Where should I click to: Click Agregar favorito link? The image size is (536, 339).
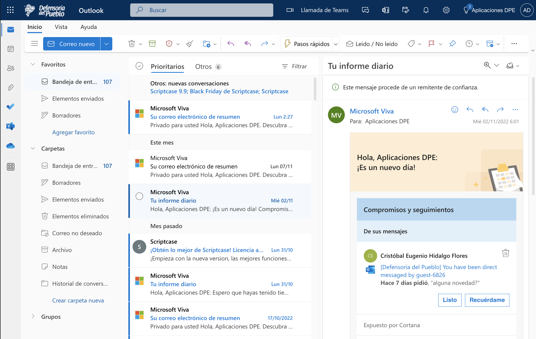[x=73, y=132]
